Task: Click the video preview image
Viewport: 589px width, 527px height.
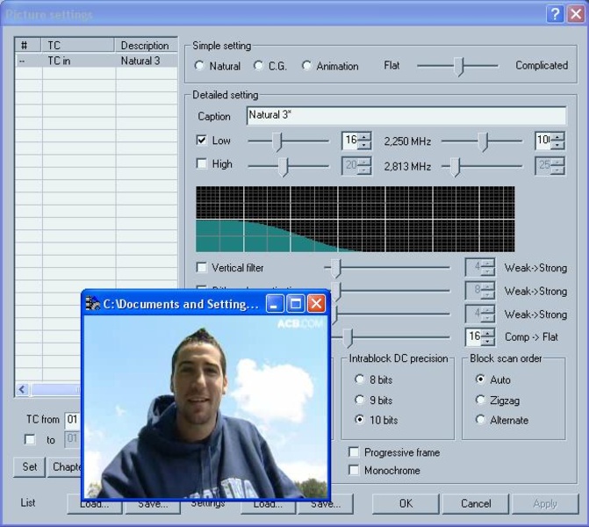Action: [x=205, y=407]
